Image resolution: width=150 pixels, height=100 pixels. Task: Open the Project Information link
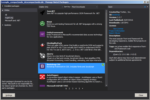117,31
